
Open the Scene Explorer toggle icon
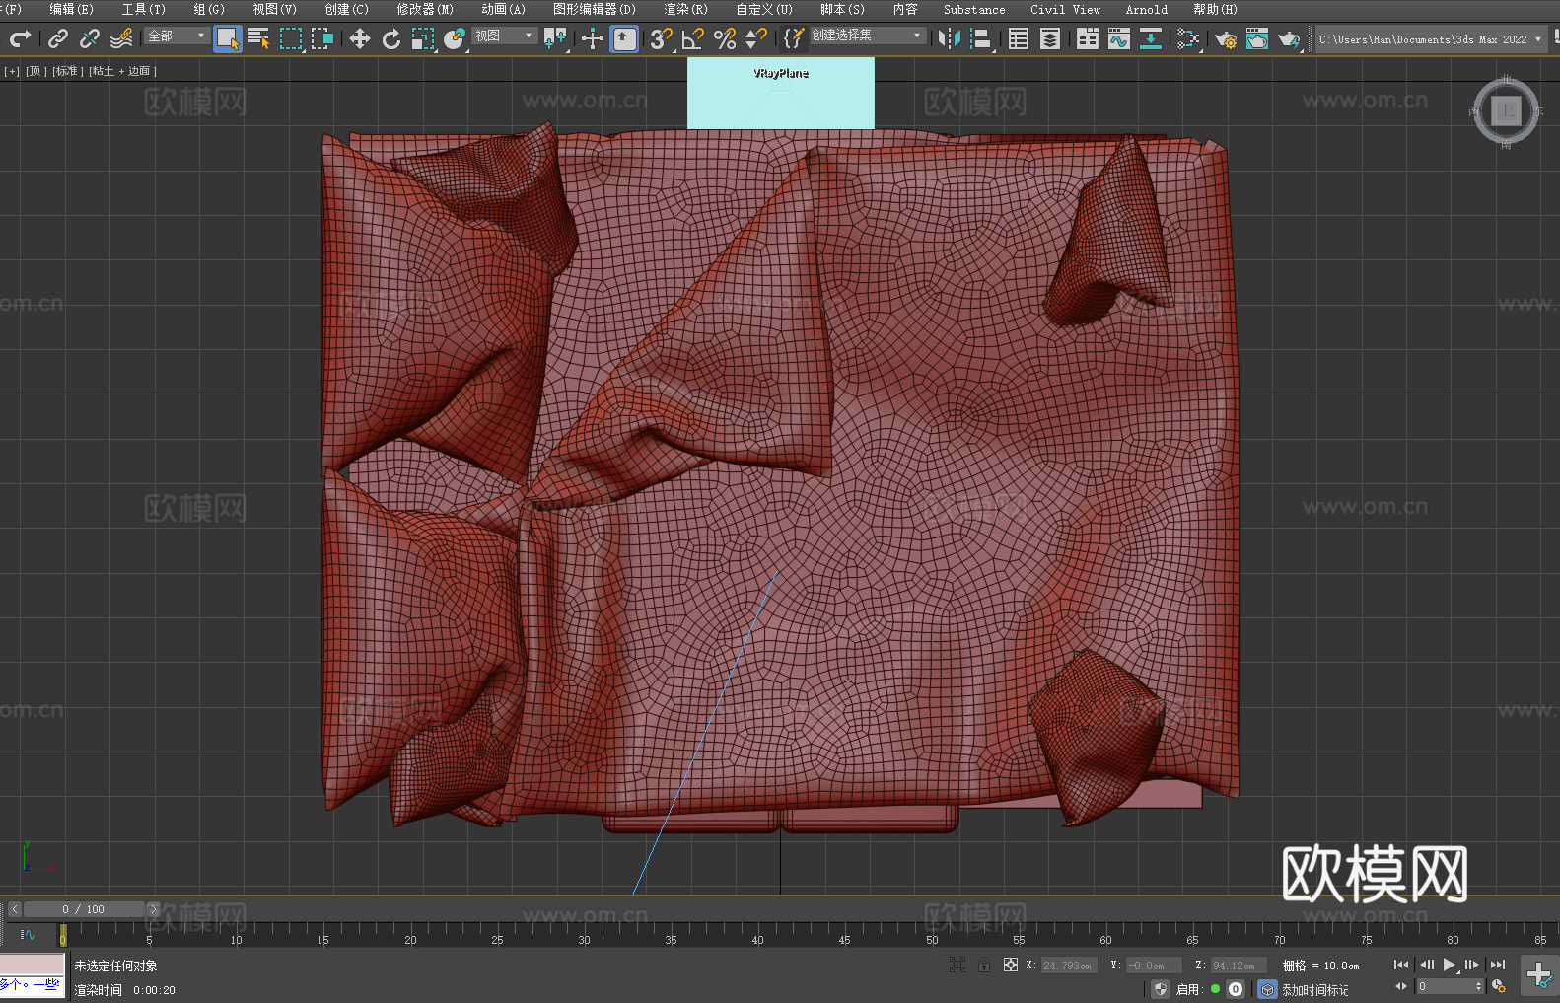click(1019, 38)
